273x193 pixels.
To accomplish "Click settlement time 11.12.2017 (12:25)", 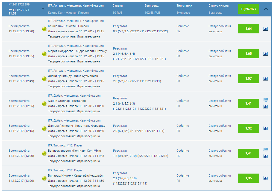I will 21,106.
